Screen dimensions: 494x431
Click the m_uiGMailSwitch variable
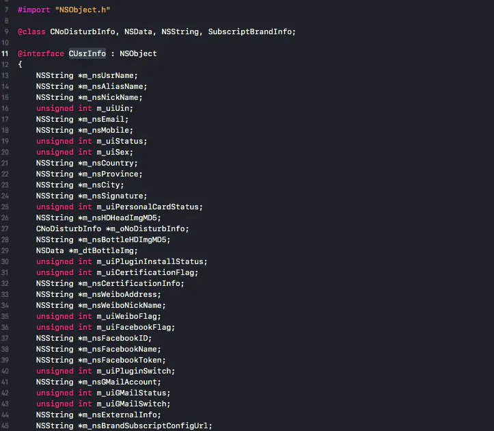(132, 404)
